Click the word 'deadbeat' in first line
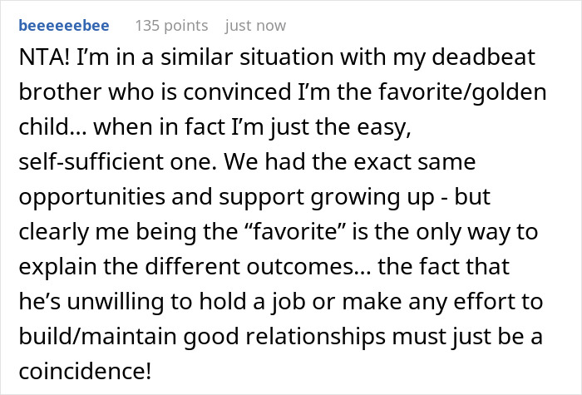Image resolution: width=582 pixels, height=395 pixels. click(x=483, y=57)
